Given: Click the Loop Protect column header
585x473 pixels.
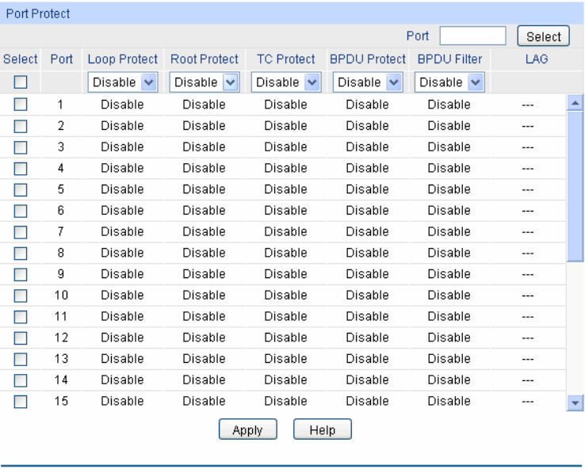Looking at the screenshot, I should pos(123,59).
